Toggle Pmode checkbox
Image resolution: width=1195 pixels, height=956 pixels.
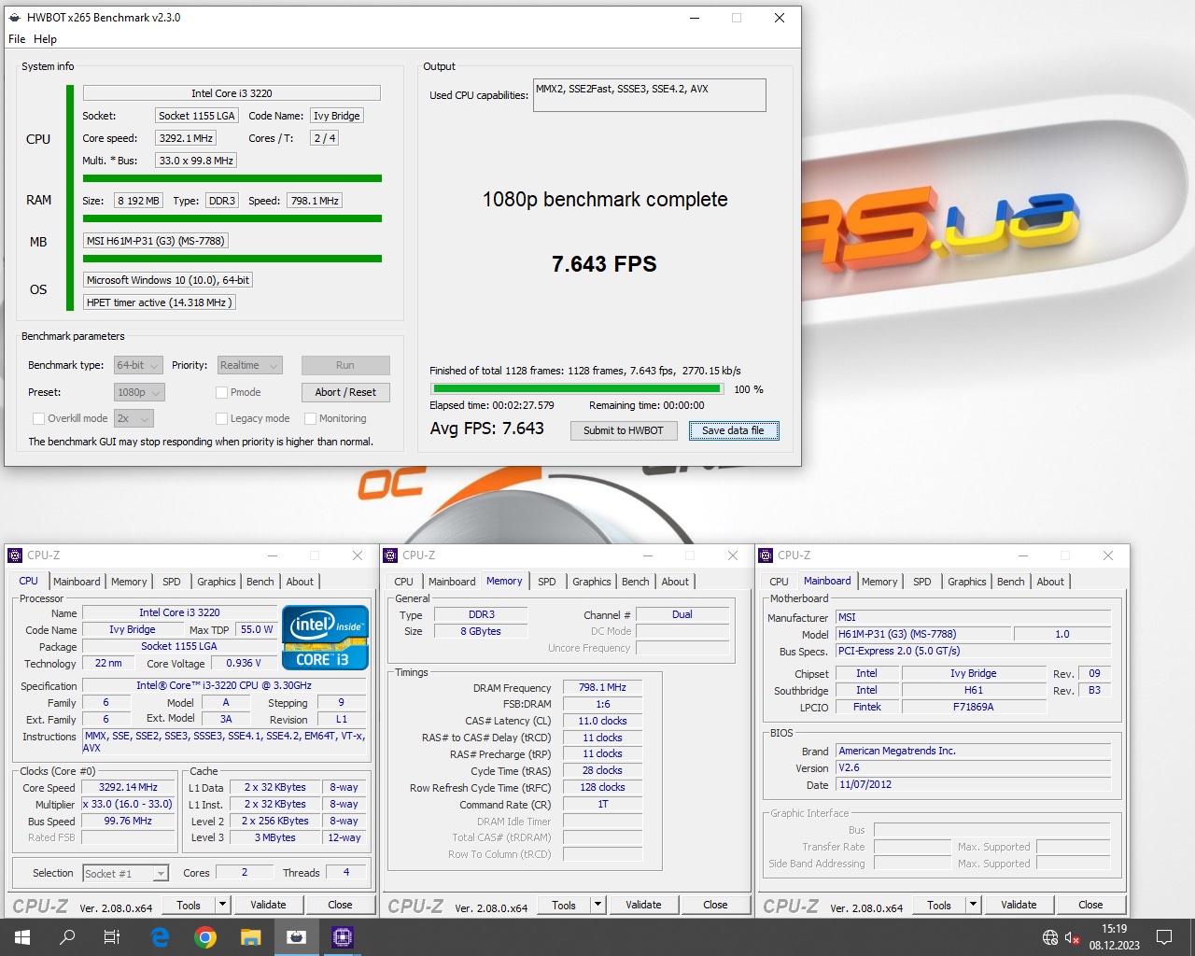221,392
